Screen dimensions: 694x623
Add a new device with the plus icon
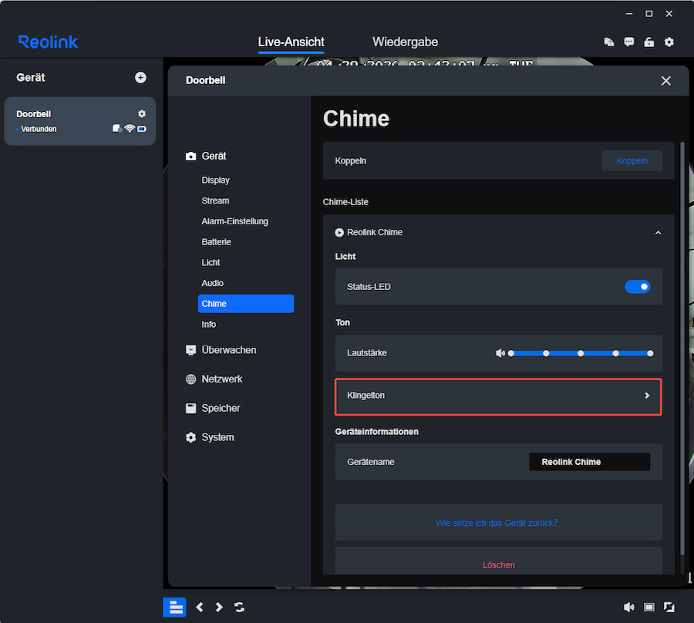(140, 77)
